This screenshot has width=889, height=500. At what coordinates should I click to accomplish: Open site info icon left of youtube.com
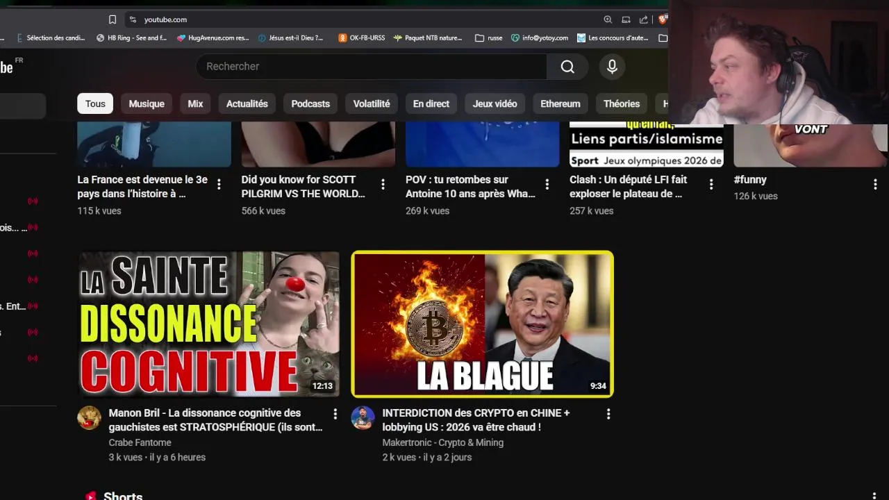tap(133, 19)
